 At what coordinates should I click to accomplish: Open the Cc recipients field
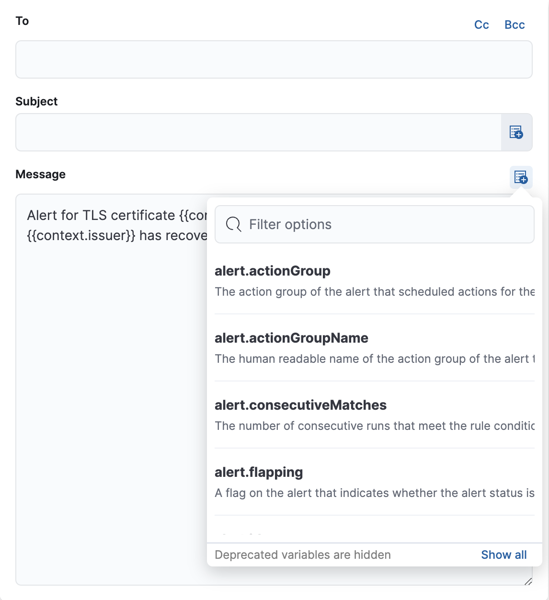pyautogui.click(x=481, y=24)
